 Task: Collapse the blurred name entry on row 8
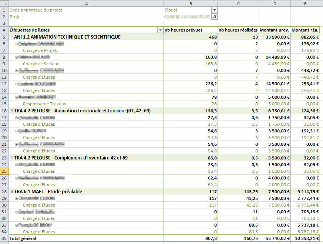[x=16, y=57]
